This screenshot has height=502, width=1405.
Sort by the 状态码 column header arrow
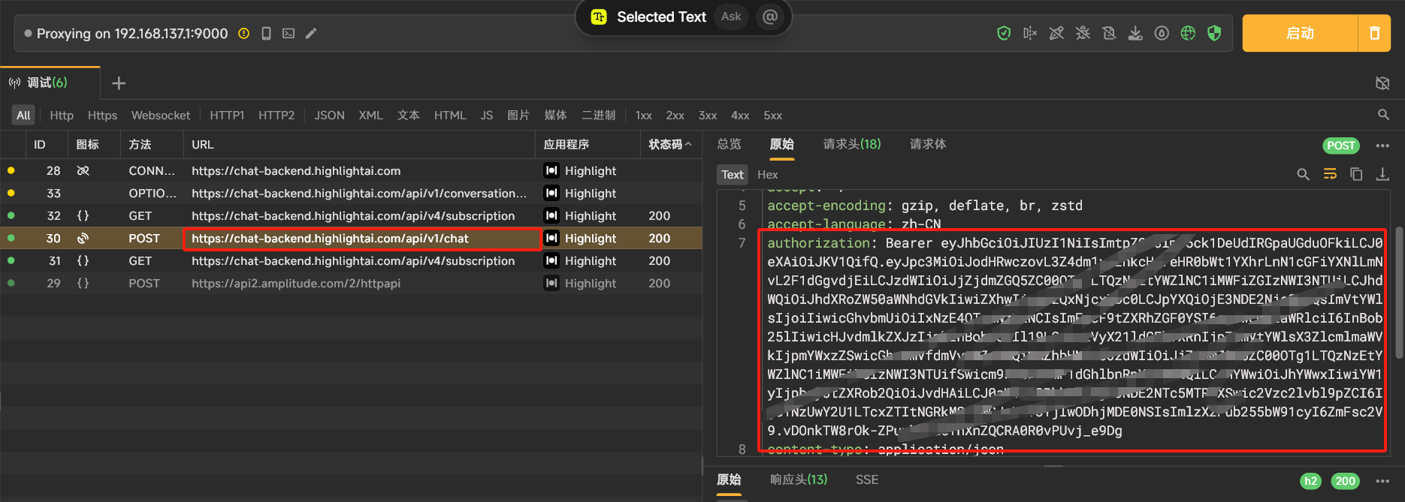[688, 144]
